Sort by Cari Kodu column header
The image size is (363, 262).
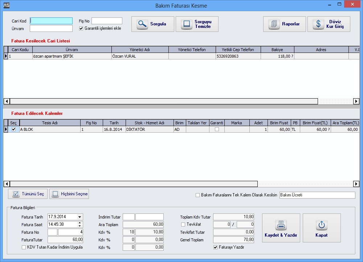pos(20,50)
